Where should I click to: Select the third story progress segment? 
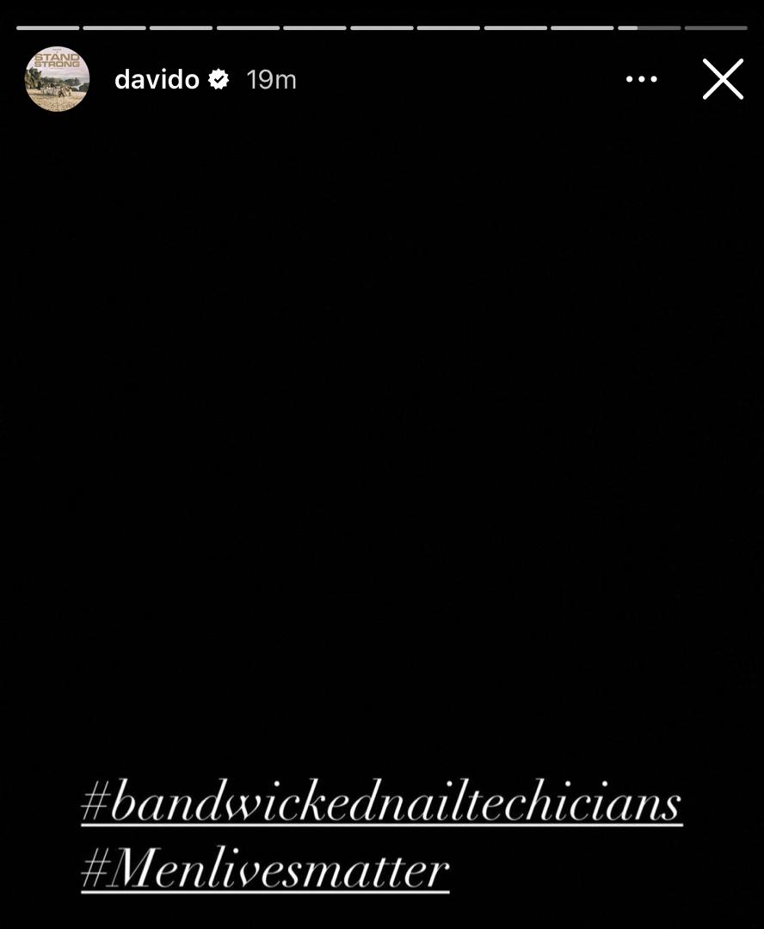[x=181, y=28]
